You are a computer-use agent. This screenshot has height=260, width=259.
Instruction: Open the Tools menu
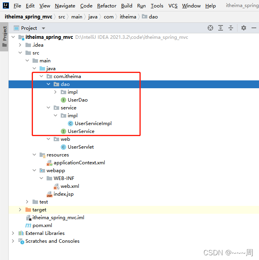[x=157, y=6]
